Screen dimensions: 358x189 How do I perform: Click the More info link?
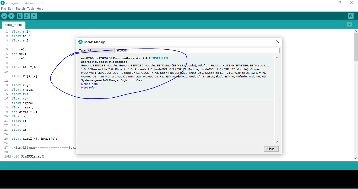[x=88, y=88]
